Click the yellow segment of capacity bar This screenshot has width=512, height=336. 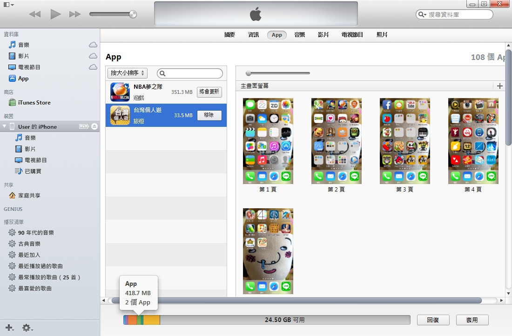[x=152, y=320]
